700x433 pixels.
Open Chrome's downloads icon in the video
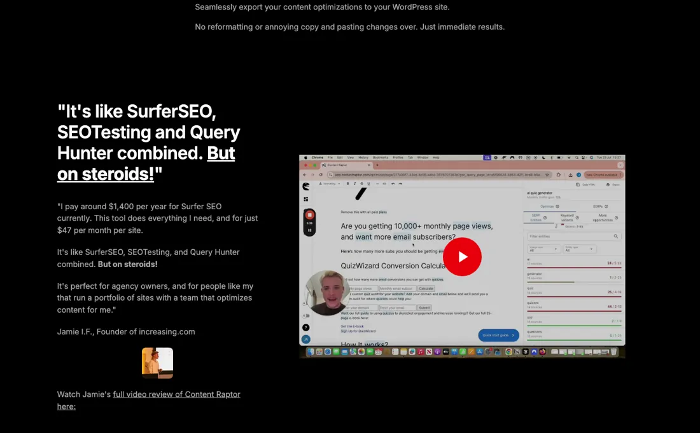point(570,175)
